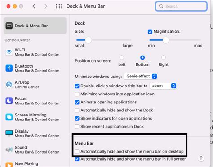213x167 pixels.
Task: Select Now Playing sidebar entry
Action: (35, 164)
